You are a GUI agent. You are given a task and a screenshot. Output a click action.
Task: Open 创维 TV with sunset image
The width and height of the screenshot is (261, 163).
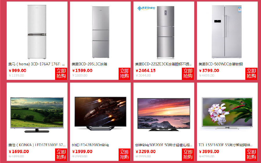pyautogui.click(x=164, y=114)
